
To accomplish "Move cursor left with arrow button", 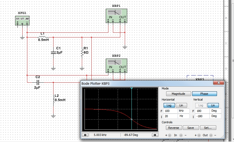I will coord(85,135).
